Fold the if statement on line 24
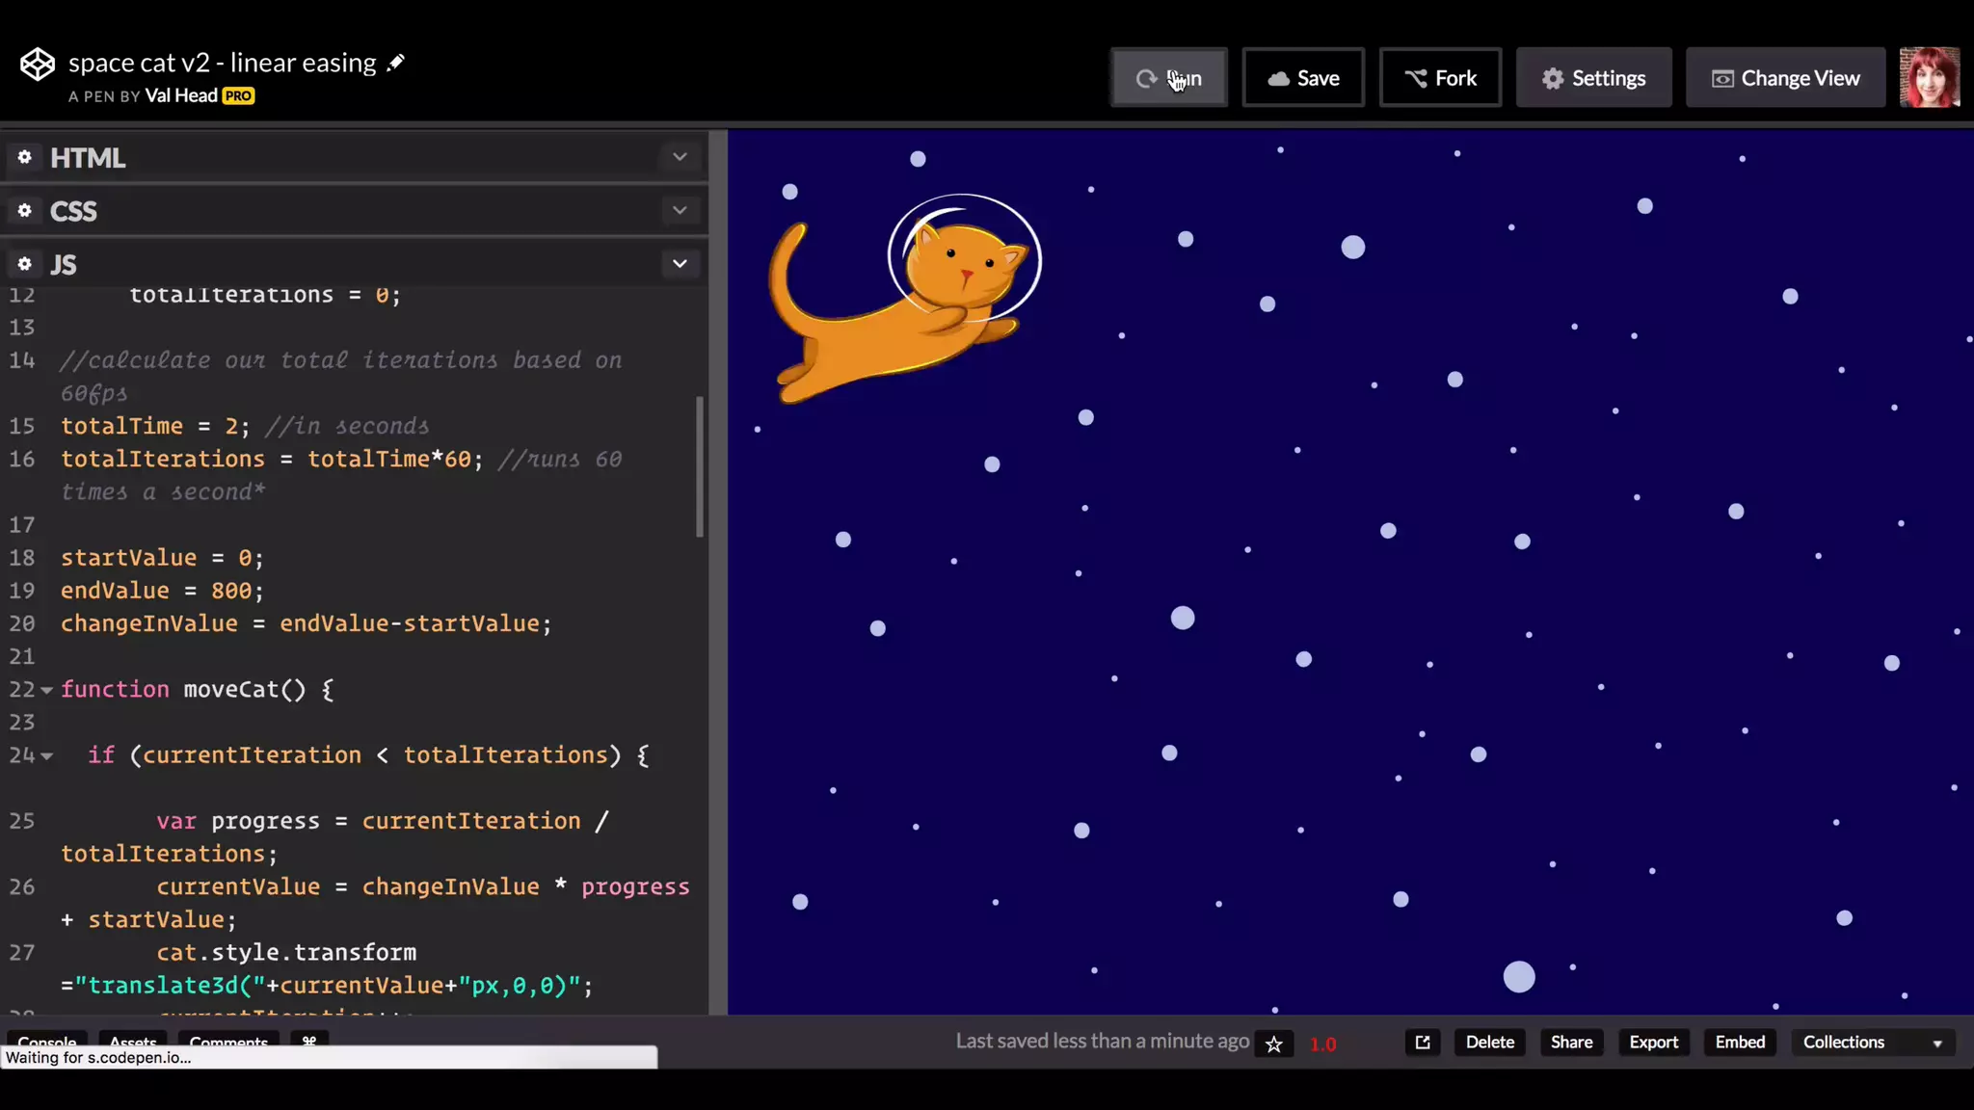1974x1110 pixels. pos(46,756)
